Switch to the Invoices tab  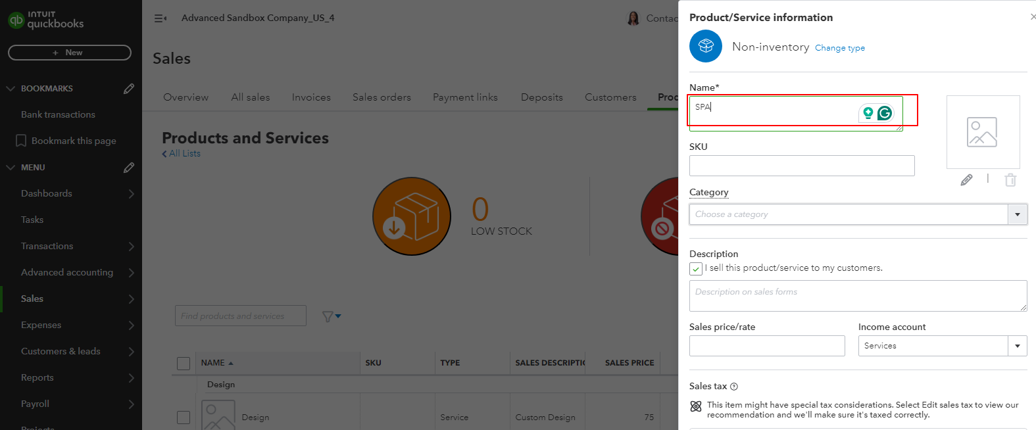tap(311, 97)
